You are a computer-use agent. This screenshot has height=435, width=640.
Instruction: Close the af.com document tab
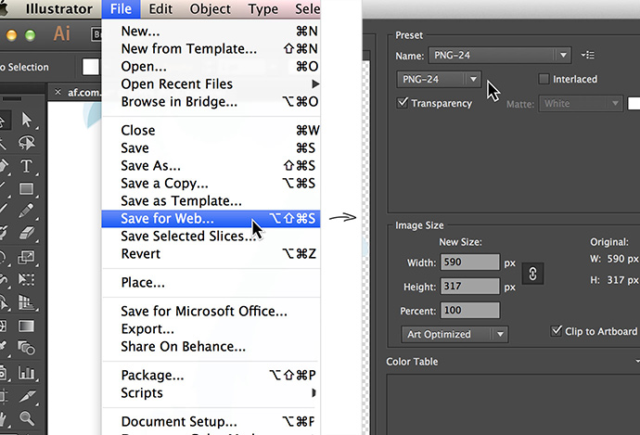[x=58, y=92]
